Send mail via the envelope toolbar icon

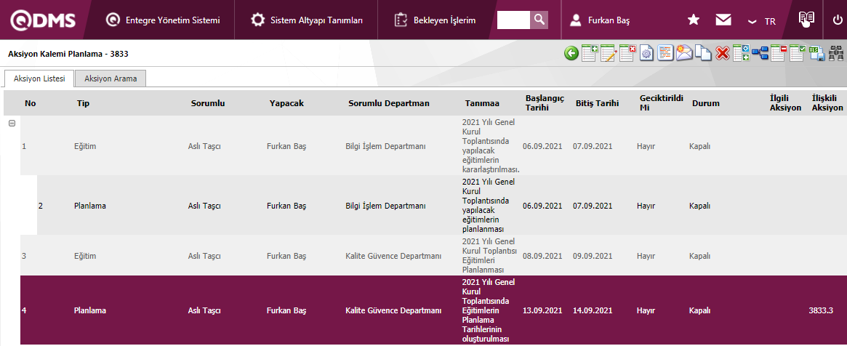684,53
